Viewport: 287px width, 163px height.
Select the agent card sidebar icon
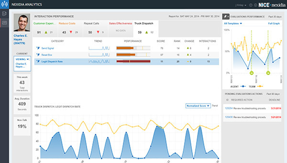pos(4,23)
